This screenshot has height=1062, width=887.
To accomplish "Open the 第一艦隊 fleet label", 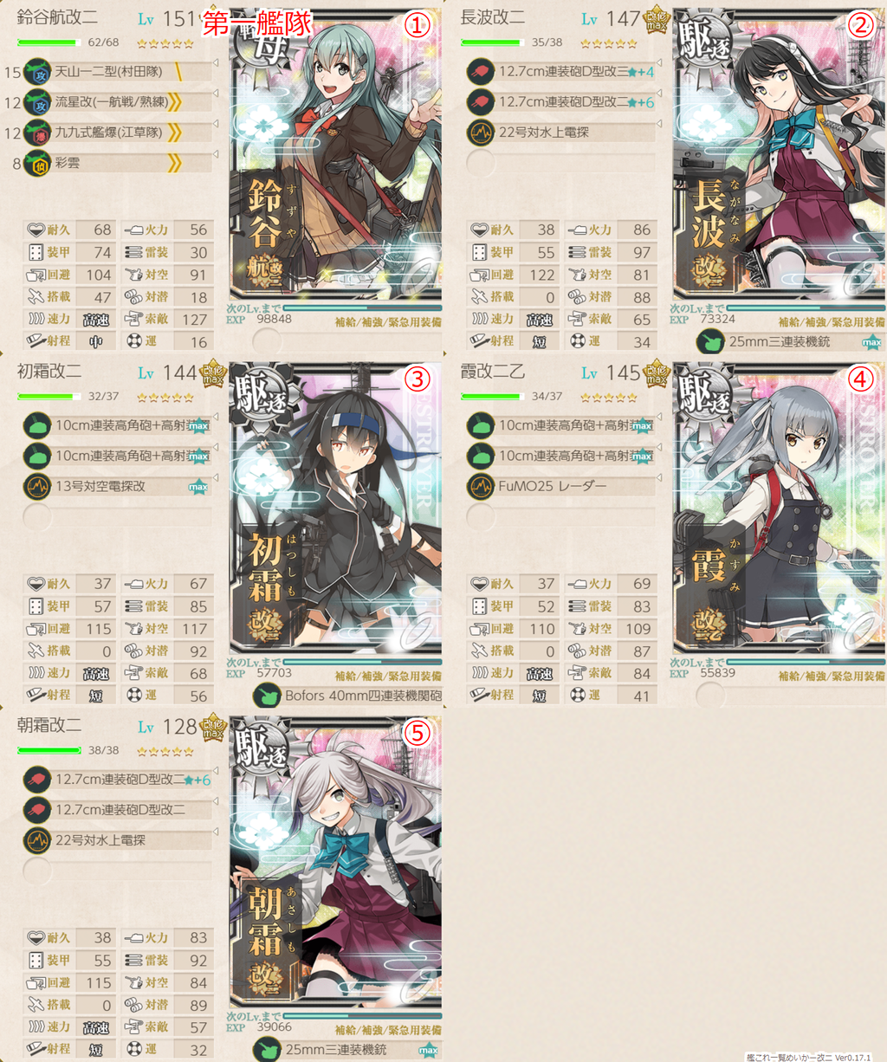I will (x=256, y=23).
